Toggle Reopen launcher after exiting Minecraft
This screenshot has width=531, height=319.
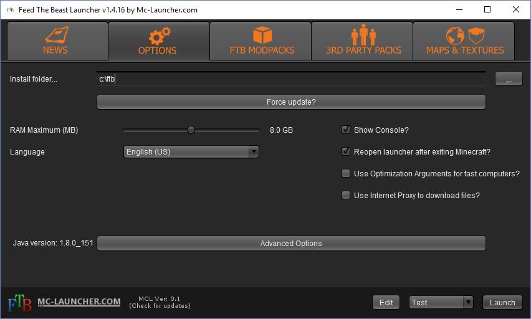[346, 151]
